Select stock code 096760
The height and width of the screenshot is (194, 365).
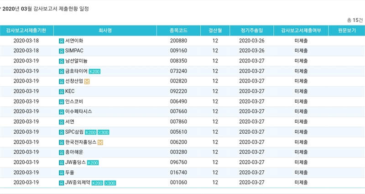[178, 163]
